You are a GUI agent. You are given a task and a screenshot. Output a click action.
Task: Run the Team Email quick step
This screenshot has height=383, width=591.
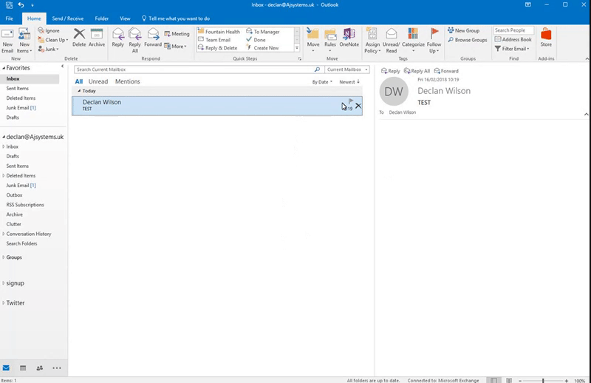pos(214,40)
